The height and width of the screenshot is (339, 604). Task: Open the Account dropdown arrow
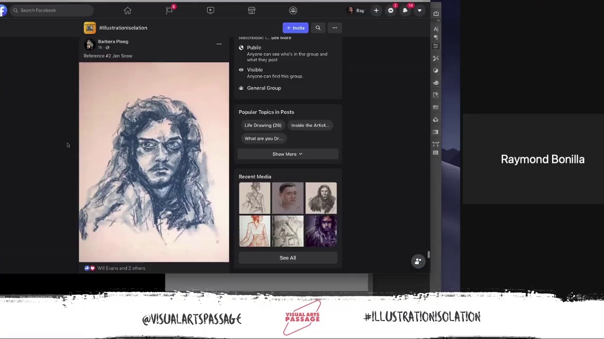pos(419,10)
